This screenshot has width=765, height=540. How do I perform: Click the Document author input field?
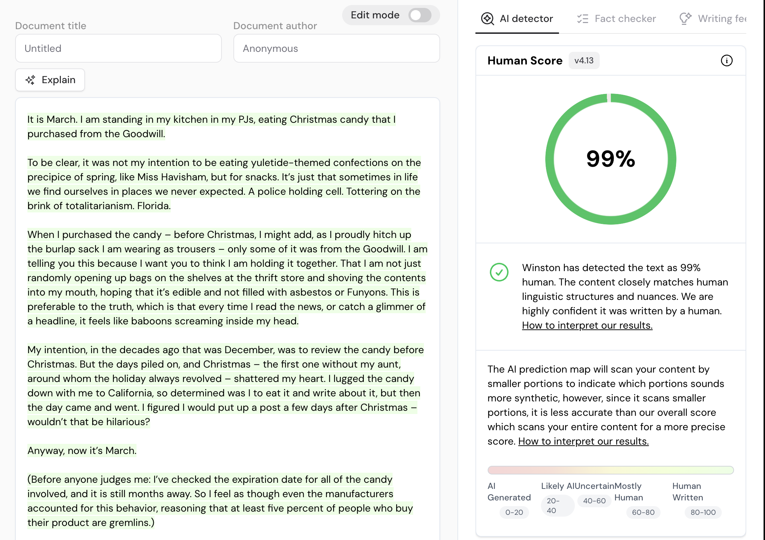(x=336, y=49)
